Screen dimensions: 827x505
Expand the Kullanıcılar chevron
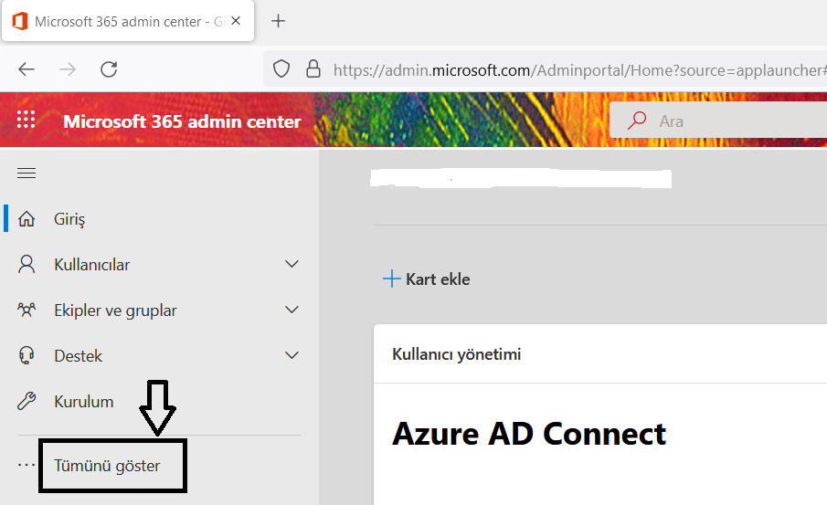(x=292, y=264)
